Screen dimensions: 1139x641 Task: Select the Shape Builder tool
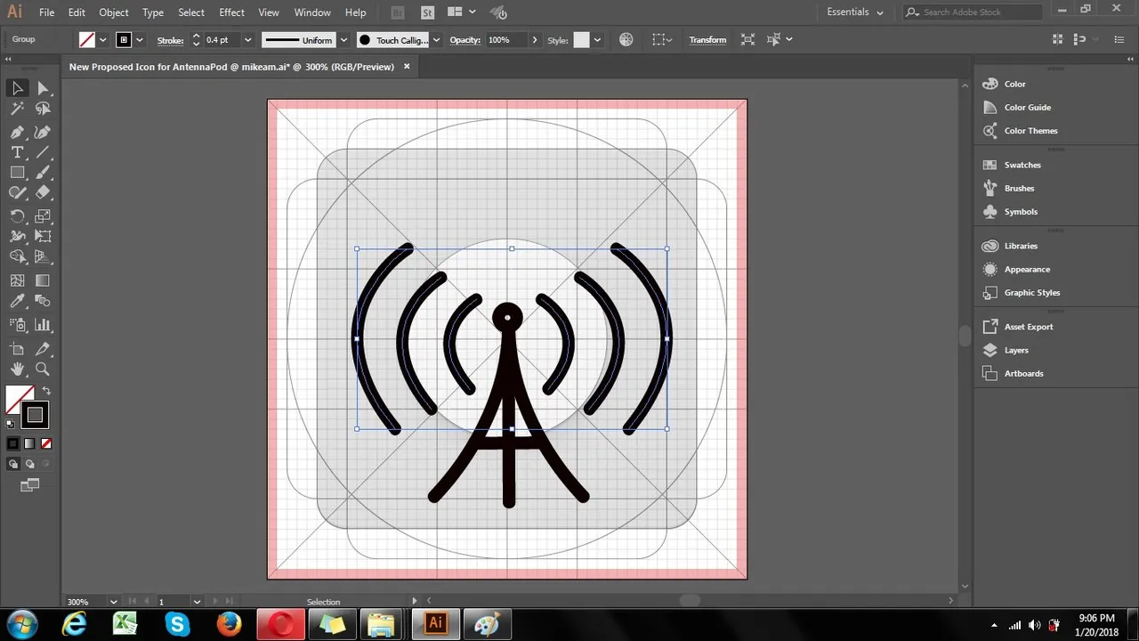pos(17,256)
